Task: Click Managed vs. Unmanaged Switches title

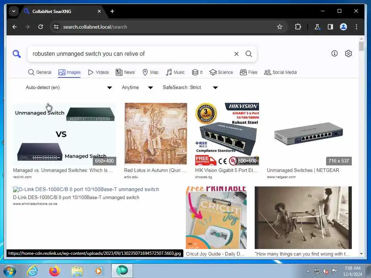Action: [x=63, y=170]
